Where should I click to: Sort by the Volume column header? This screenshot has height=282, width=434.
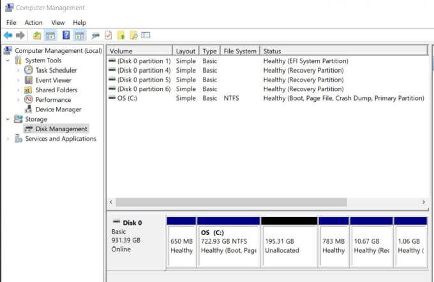140,51
